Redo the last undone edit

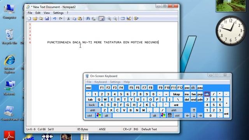click(x=61, y=19)
